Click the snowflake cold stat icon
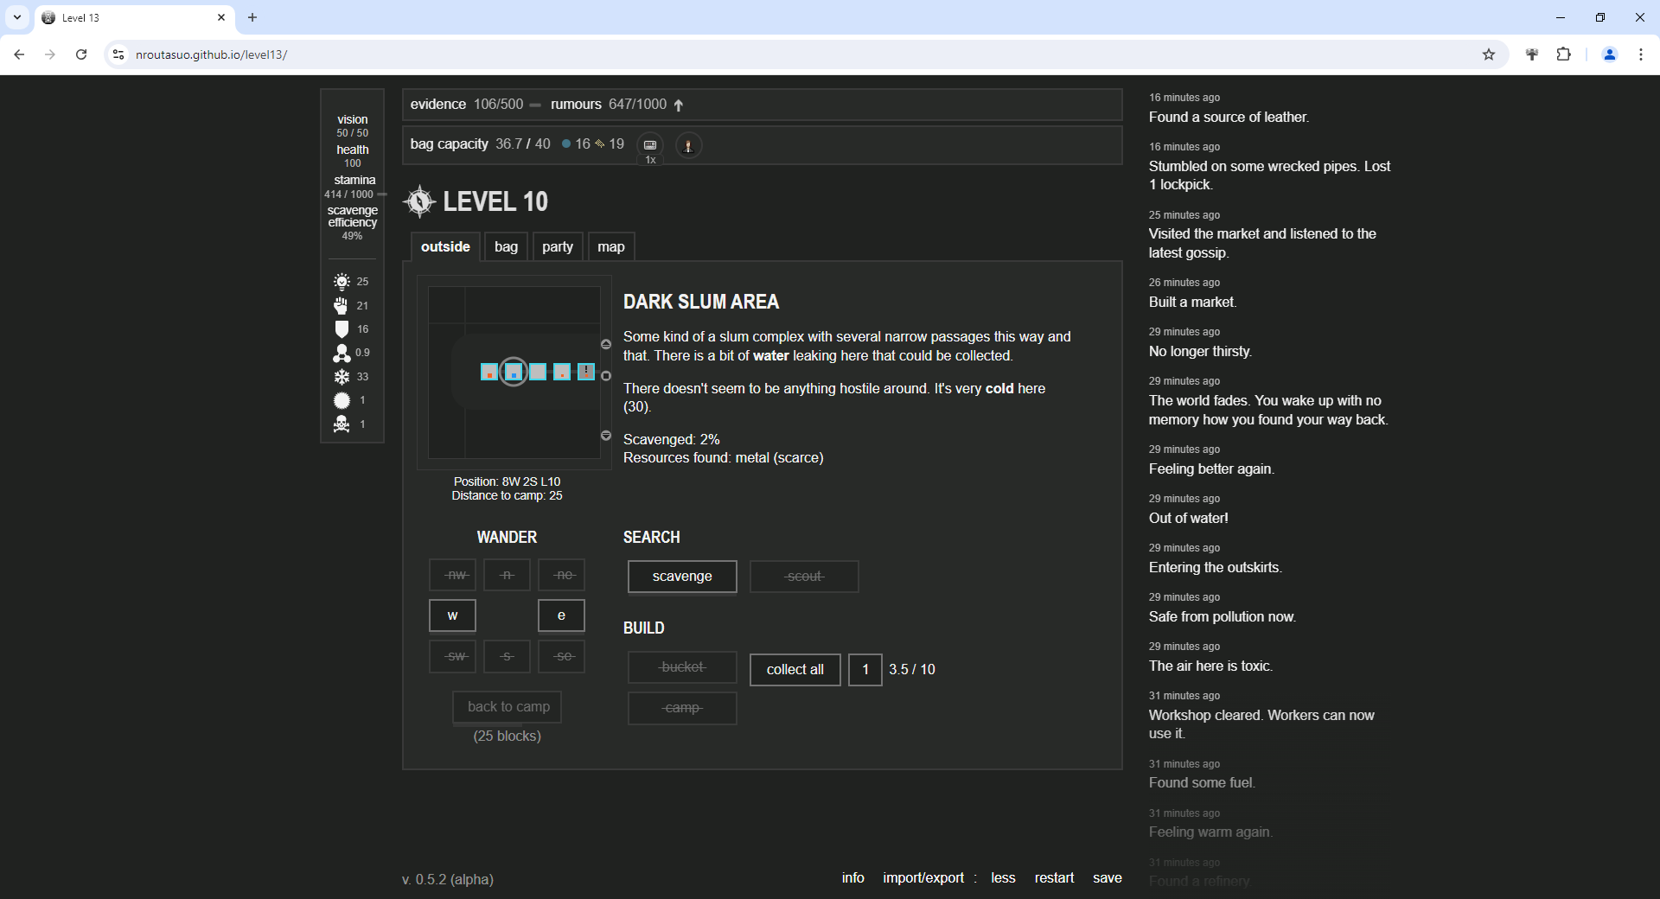Screen dimensions: 1660x899 click(342, 377)
